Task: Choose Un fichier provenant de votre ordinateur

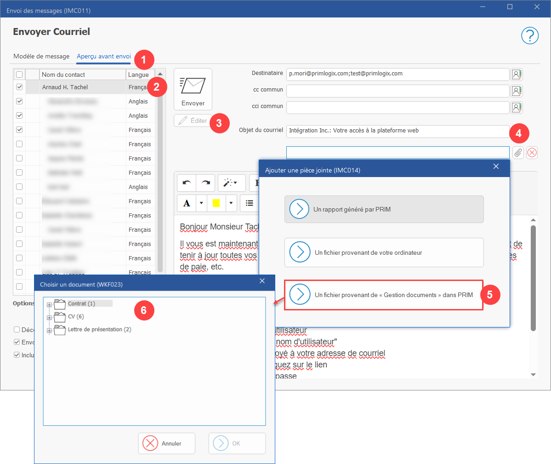Action: pos(384,252)
